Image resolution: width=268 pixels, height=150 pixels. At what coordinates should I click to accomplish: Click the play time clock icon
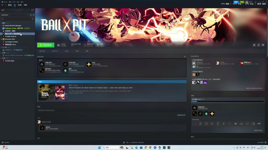(85, 45)
